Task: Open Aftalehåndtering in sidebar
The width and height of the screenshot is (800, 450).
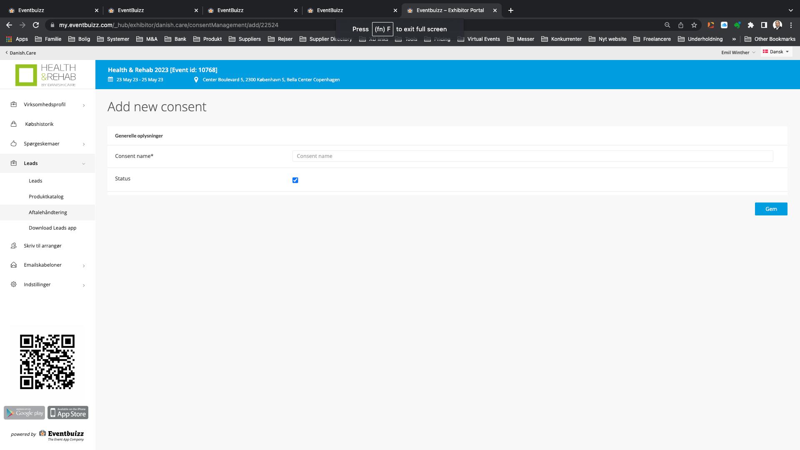Action: [48, 212]
